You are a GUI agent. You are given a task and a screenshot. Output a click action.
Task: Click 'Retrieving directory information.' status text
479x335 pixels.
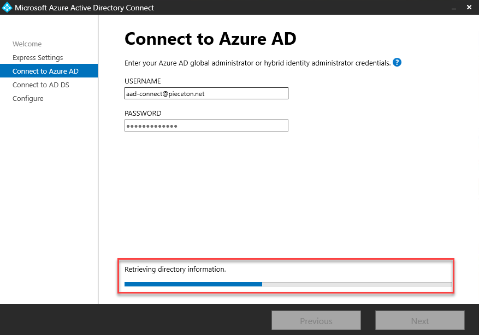175,270
